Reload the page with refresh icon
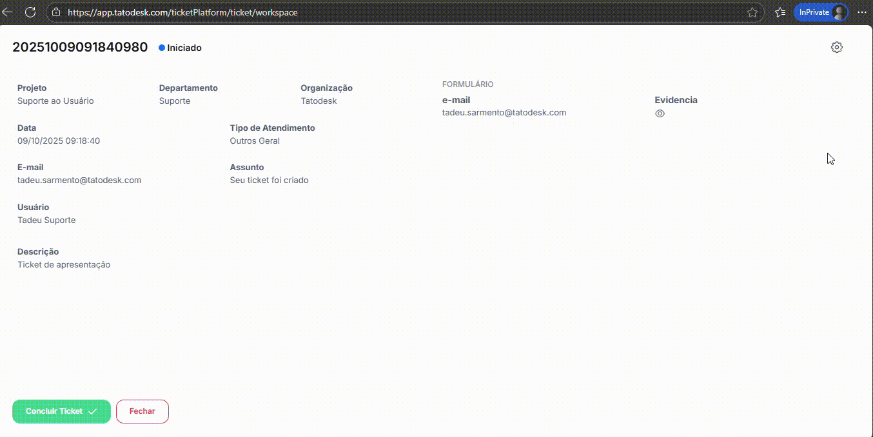Screen dimensions: 873x437 click(30, 12)
